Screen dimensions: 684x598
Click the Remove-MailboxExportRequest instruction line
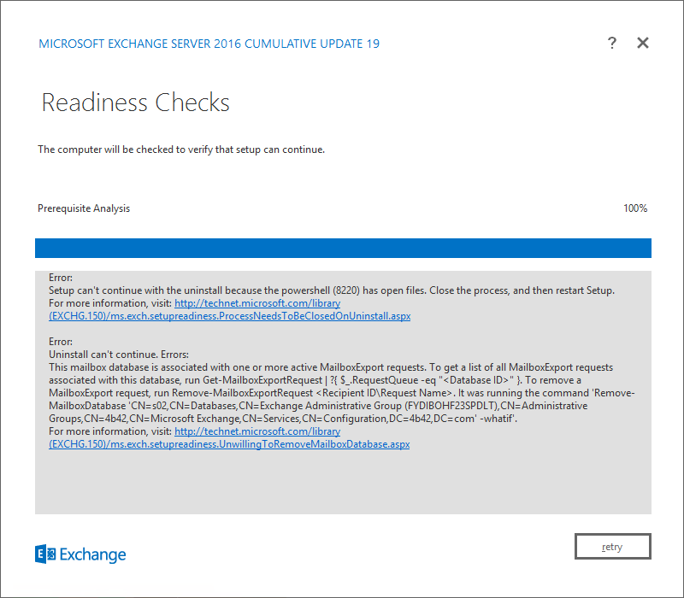341,393
